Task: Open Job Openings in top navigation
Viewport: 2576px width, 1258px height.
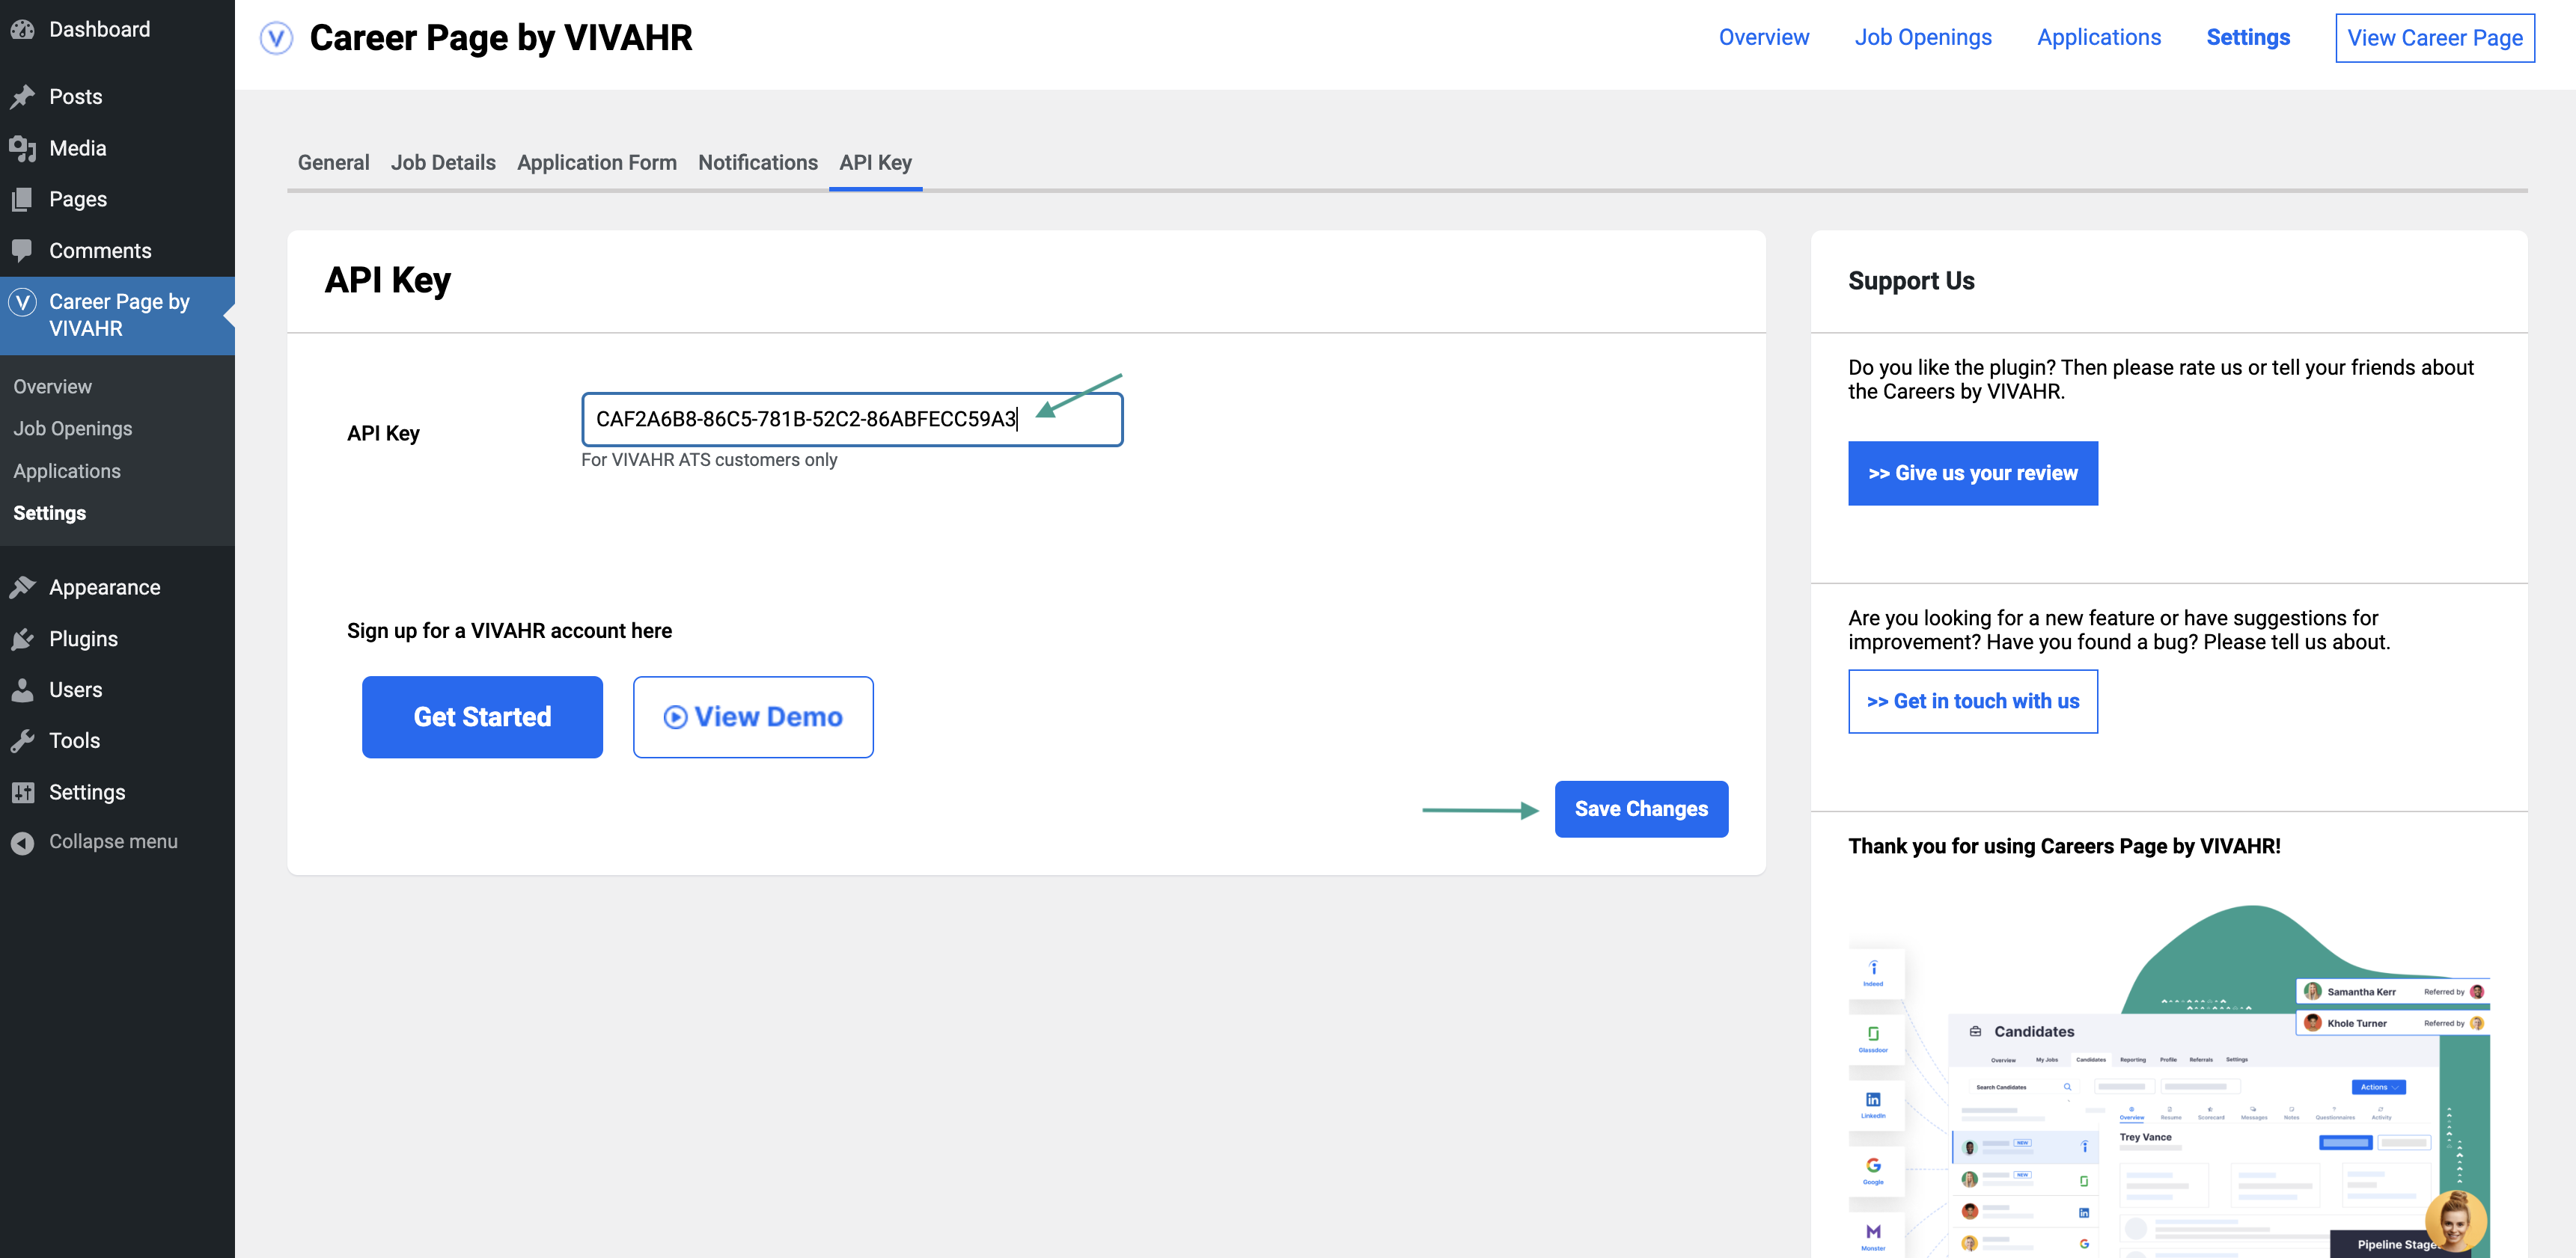Action: (x=1923, y=38)
